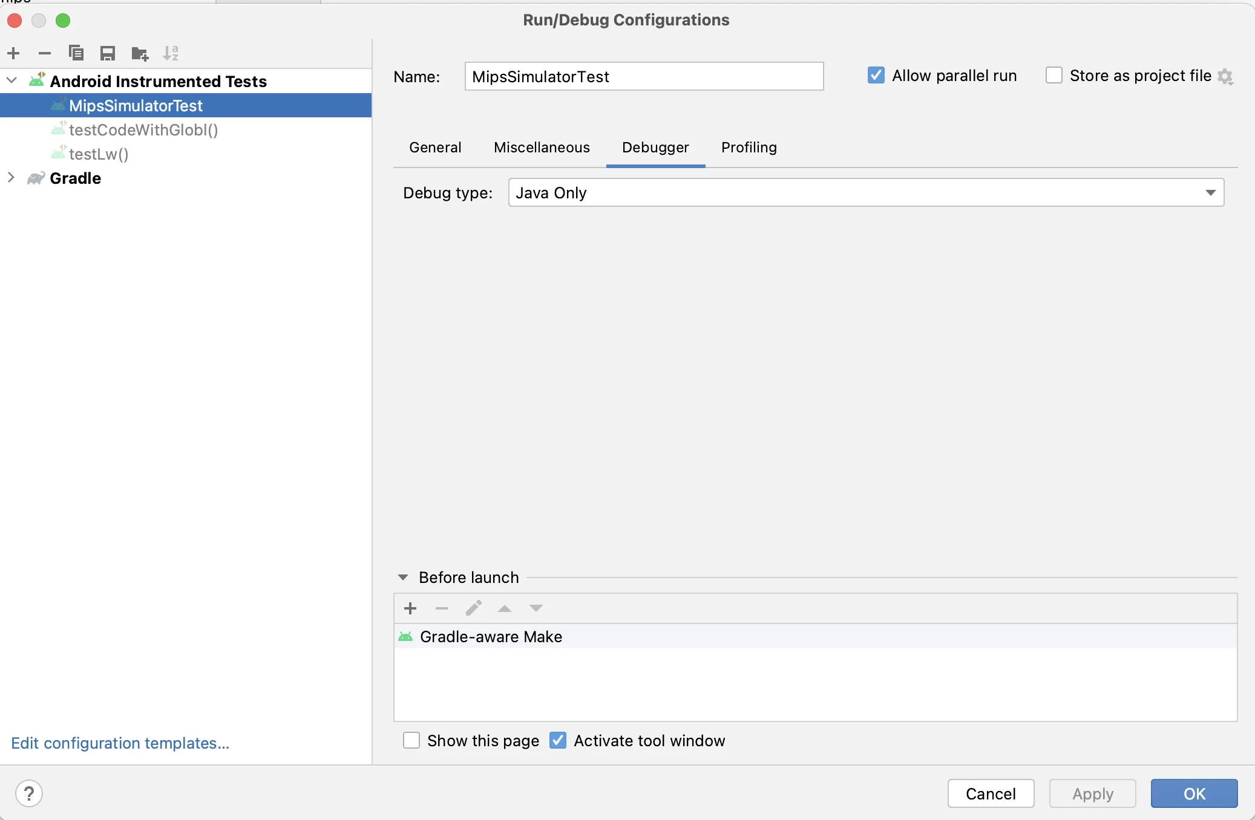
Task: Click the new folder icon in toolbar
Action: pos(140,54)
